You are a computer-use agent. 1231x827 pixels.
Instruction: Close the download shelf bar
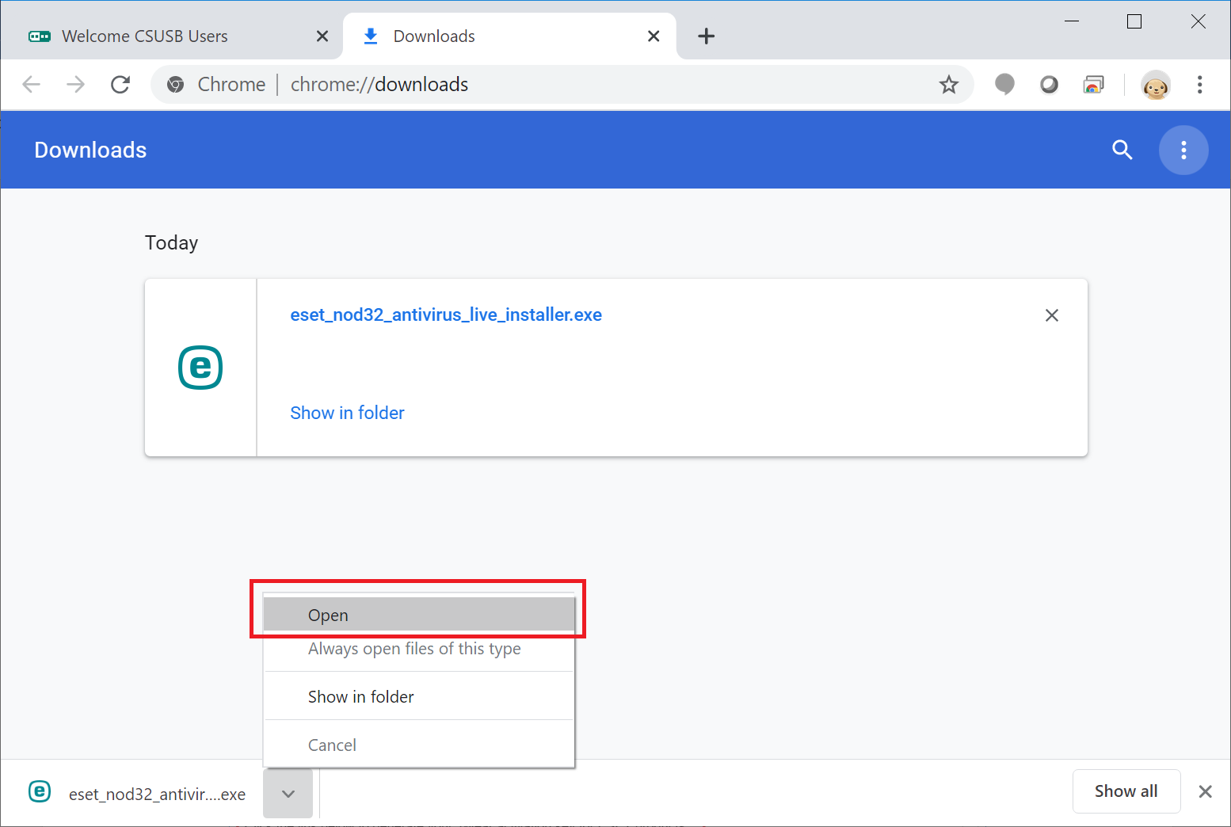pos(1205,791)
